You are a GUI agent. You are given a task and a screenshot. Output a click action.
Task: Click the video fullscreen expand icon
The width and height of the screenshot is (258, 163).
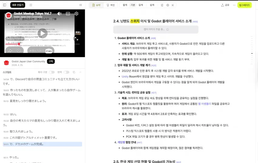point(76,39)
